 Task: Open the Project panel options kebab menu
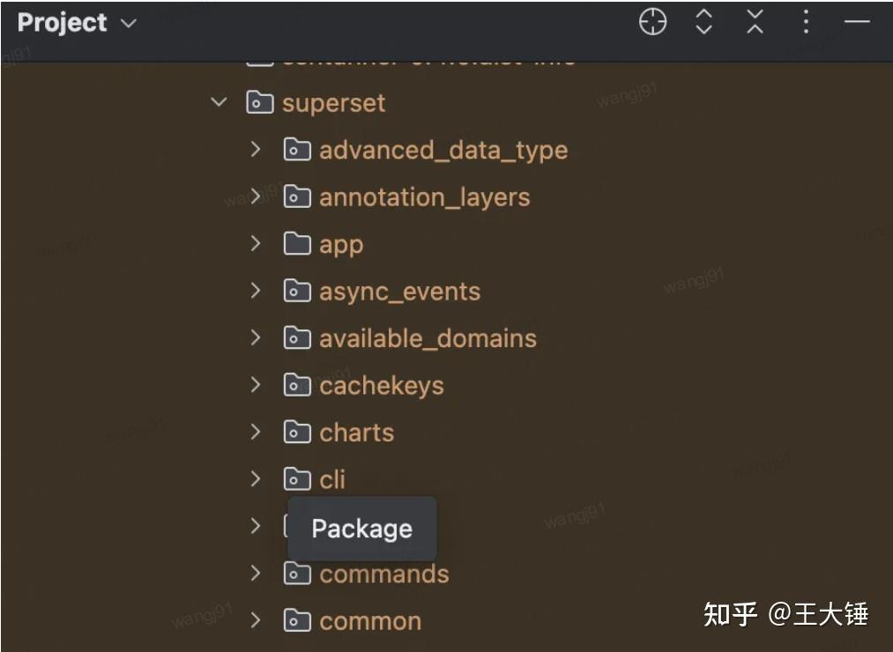pyautogui.click(x=805, y=22)
